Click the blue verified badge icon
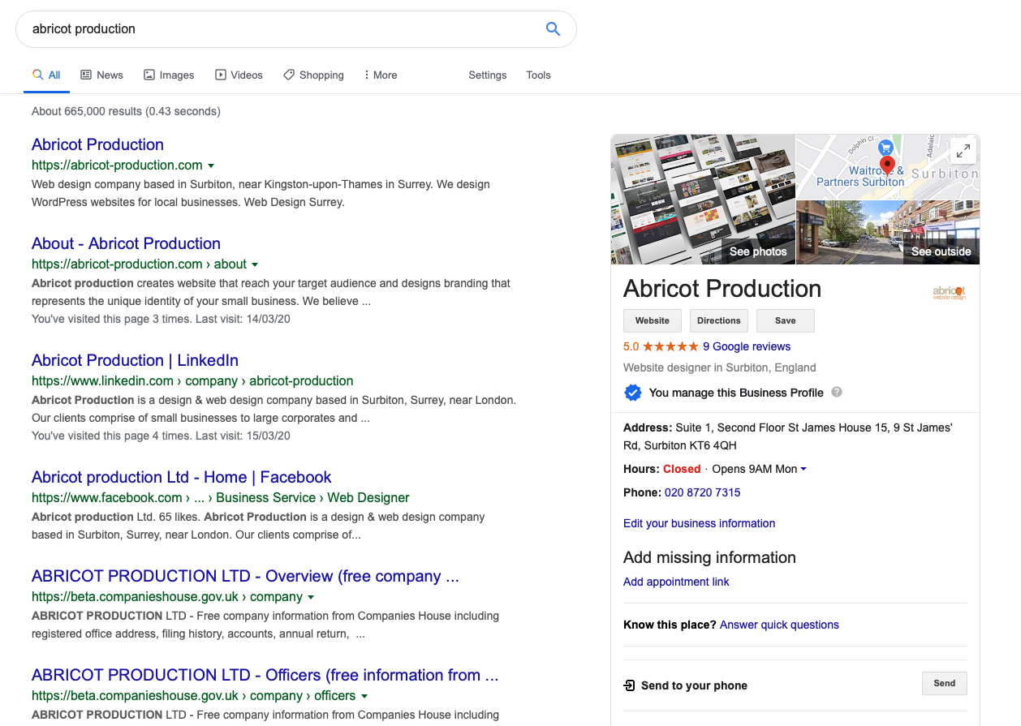1021x726 pixels. [632, 393]
